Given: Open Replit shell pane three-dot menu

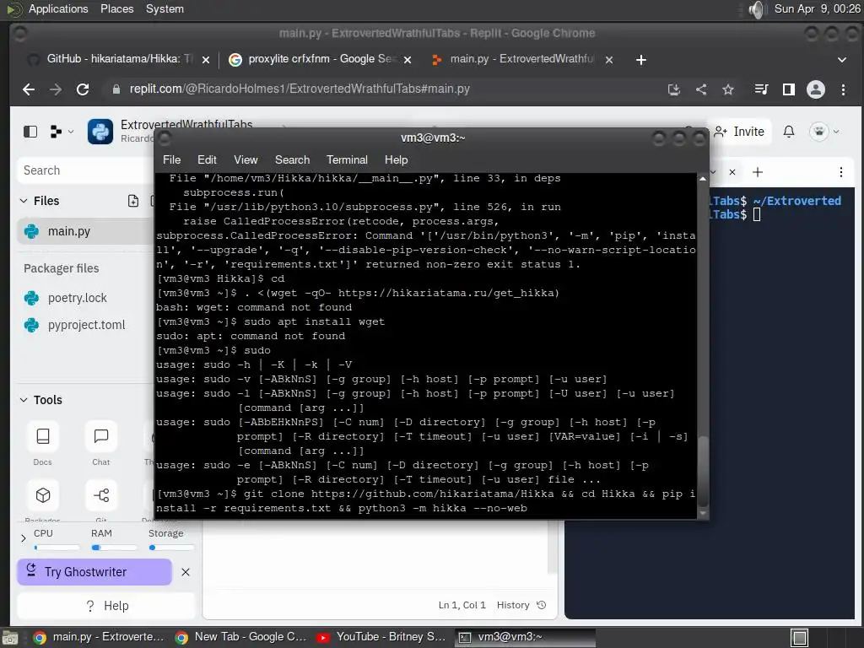Looking at the screenshot, I should point(841,172).
